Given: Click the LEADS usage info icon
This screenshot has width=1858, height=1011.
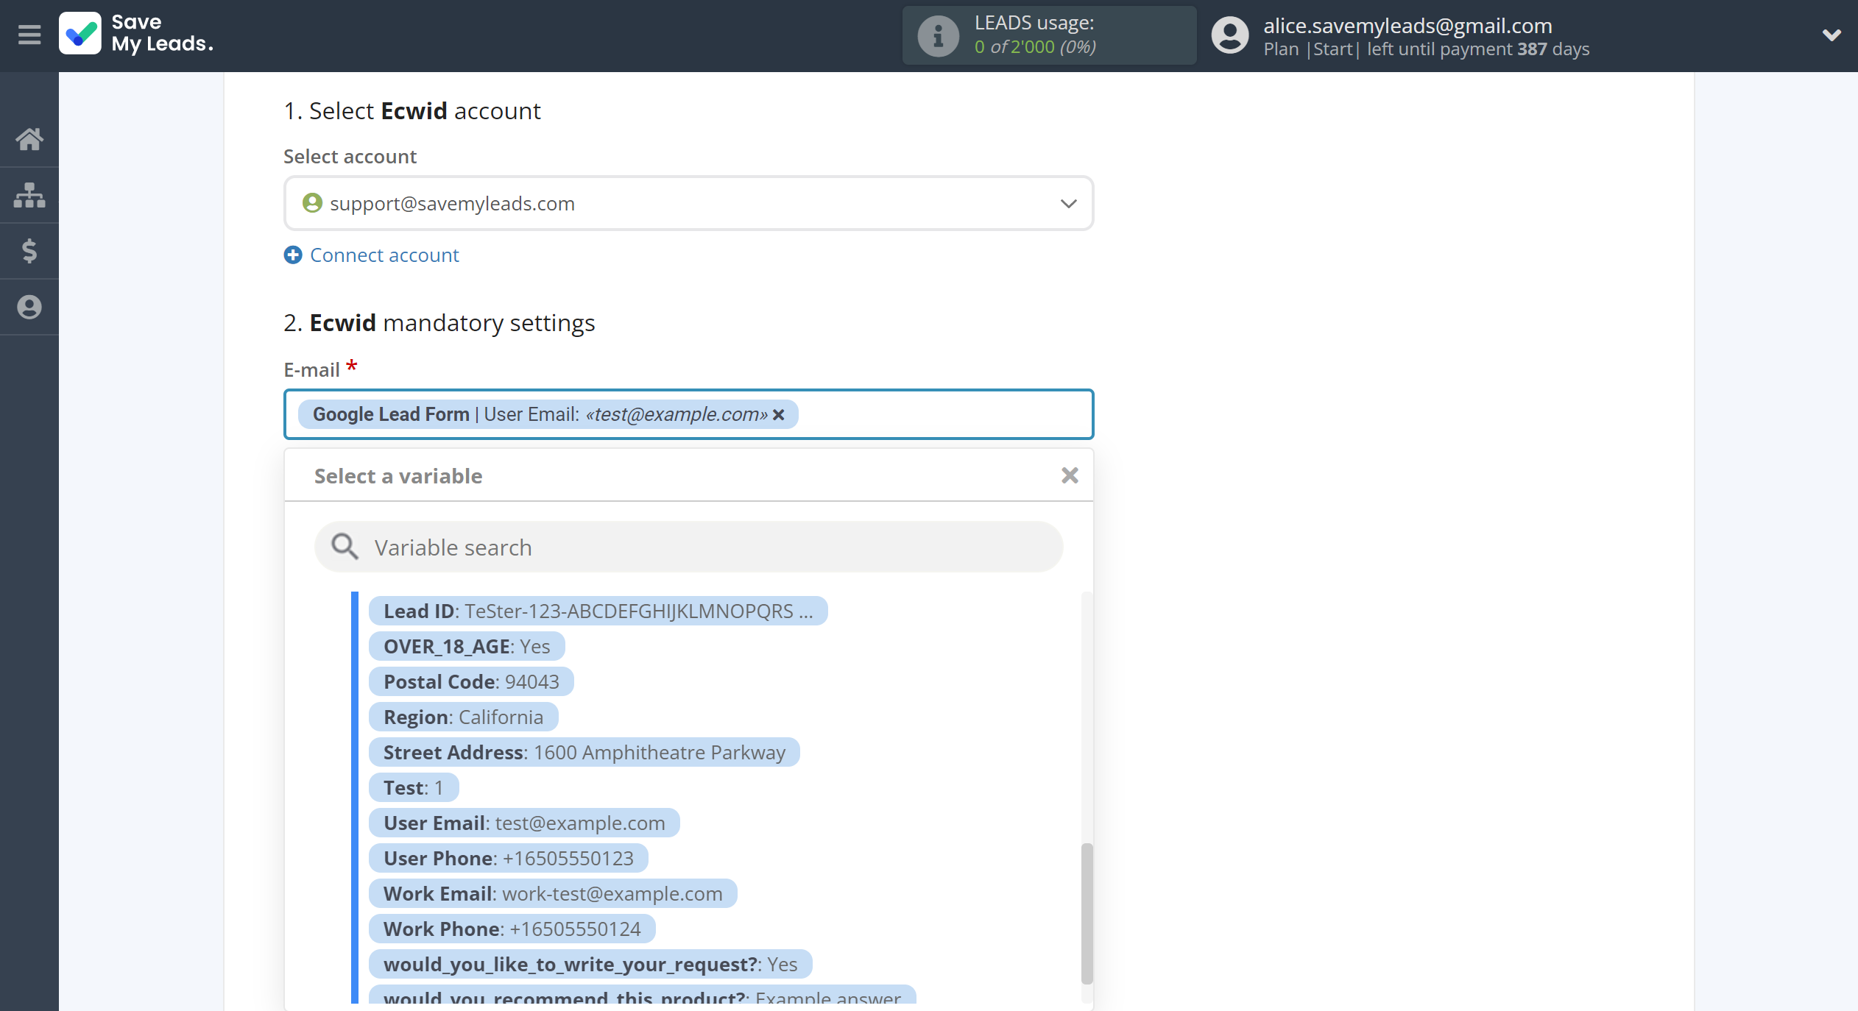Looking at the screenshot, I should pos(938,35).
